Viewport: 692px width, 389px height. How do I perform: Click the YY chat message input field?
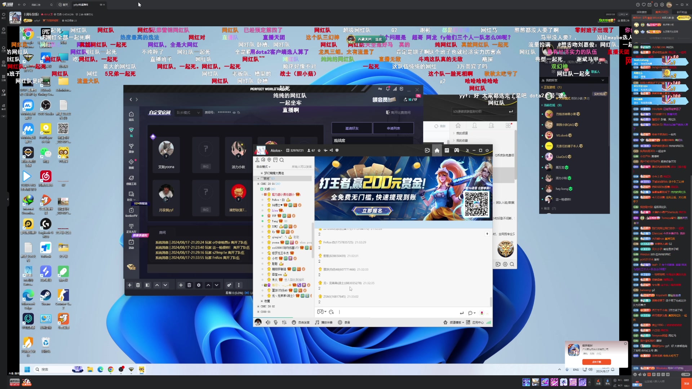[x=396, y=312]
